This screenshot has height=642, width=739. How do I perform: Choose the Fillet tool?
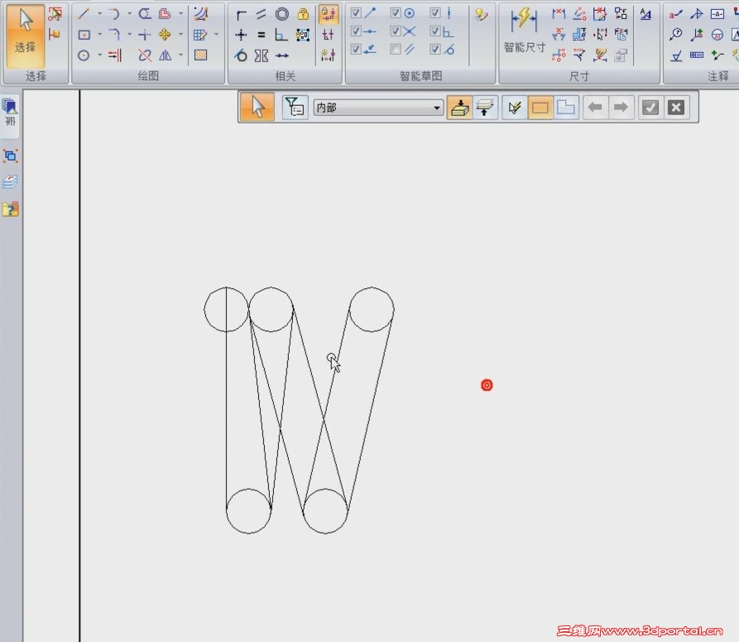coord(113,35)
